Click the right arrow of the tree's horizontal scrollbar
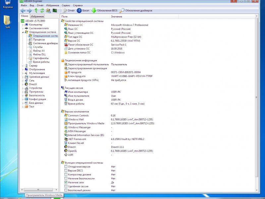The width and height of the screenshot is (265, 199). point(56,190)
